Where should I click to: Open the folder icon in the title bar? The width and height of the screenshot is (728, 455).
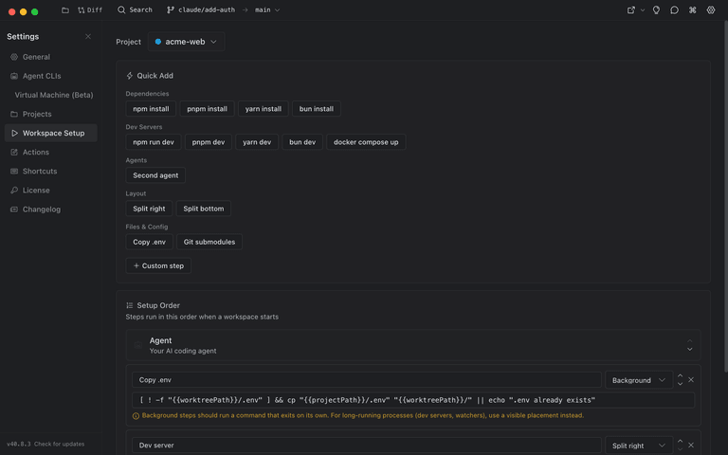tap(65, 10)
